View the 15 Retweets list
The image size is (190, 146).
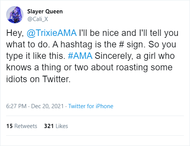coord(21,126)
